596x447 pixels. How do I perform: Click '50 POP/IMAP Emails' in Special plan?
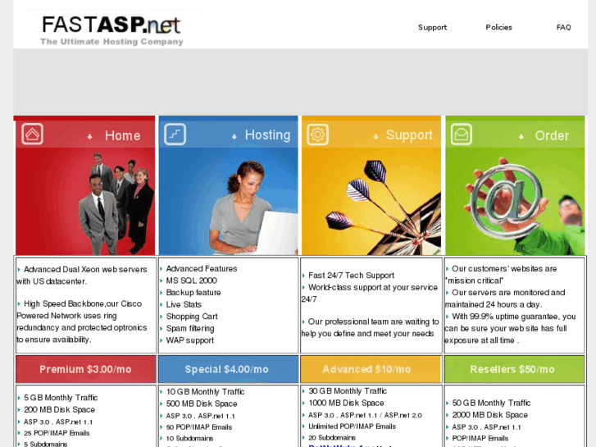tap(198, 427)
